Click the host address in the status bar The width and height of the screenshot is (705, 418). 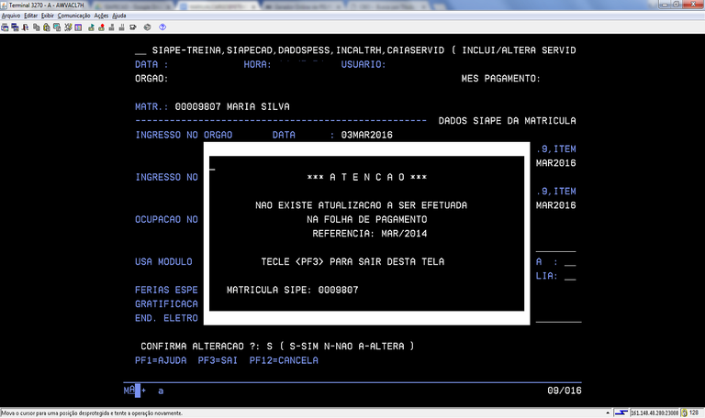[655, 412]
